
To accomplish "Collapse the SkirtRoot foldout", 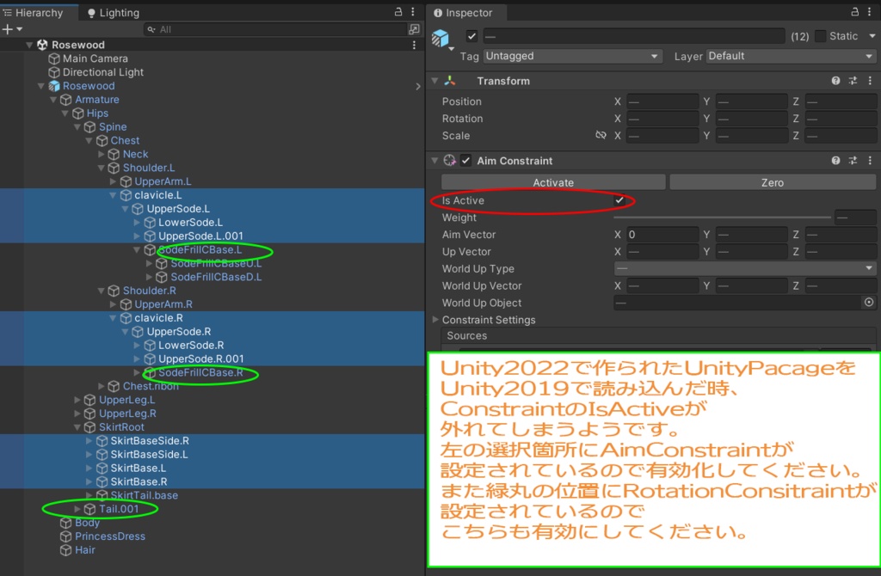I will (77, 427).
